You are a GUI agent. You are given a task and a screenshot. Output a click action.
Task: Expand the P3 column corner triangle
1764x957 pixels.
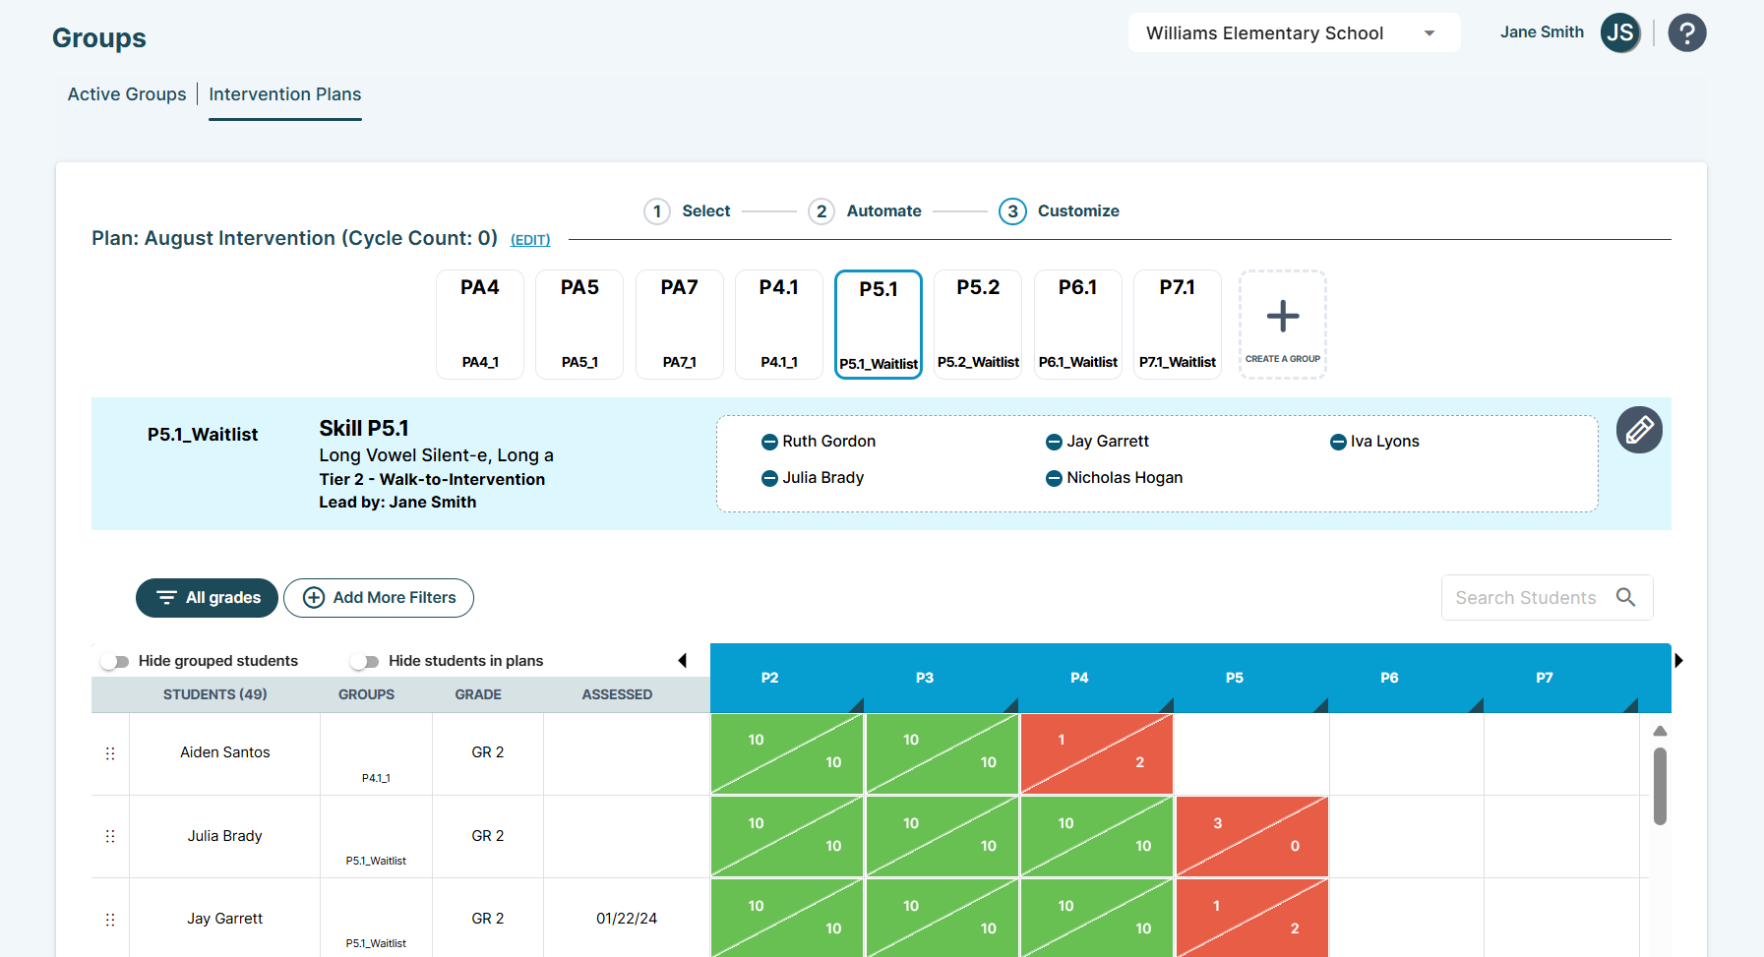[x=1010, y=705]
